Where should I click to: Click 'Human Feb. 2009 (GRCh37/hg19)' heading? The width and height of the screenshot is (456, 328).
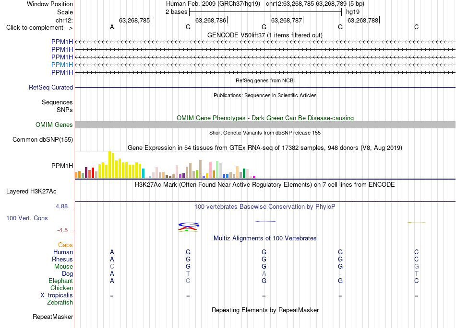[x=213, y=4]
